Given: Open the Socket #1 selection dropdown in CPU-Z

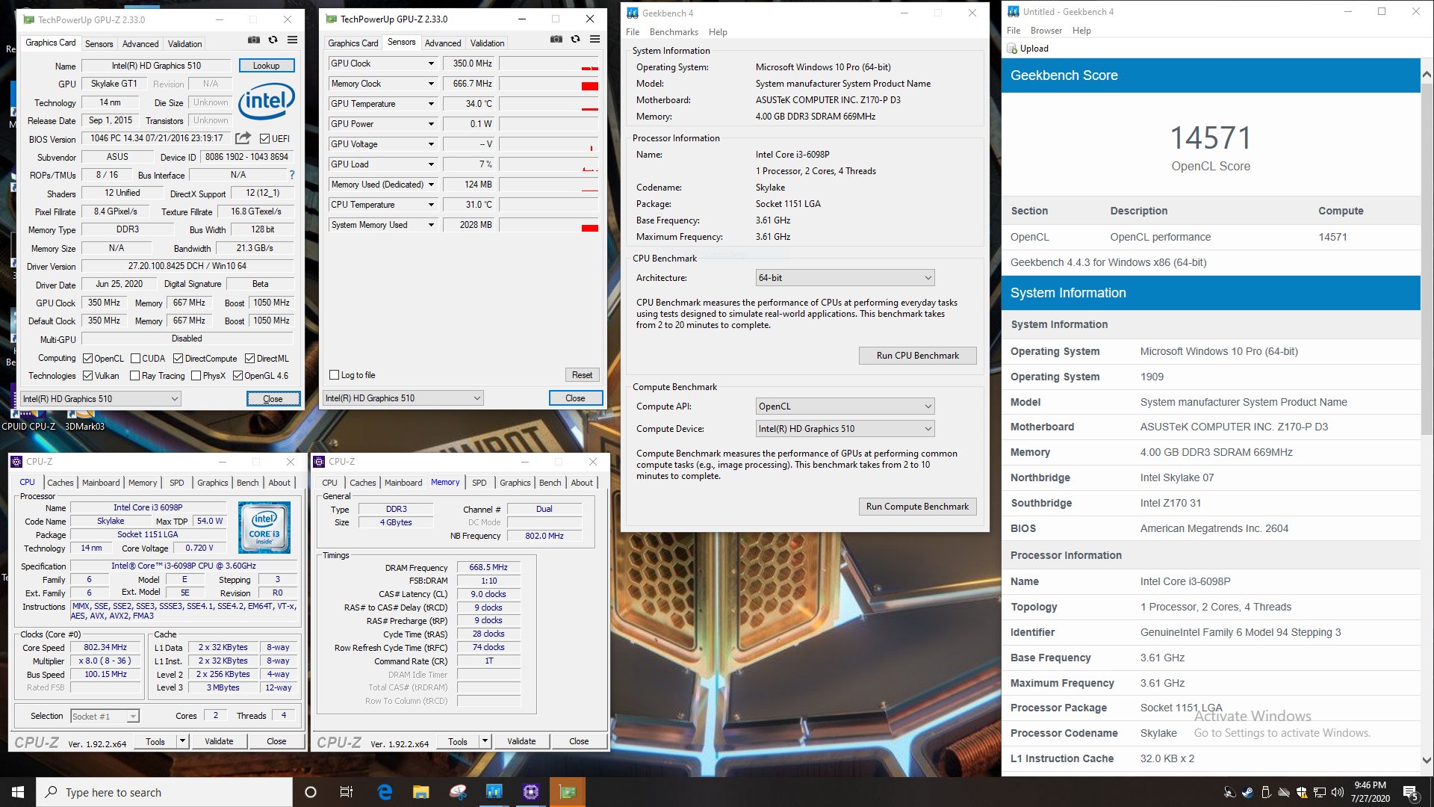Looking at the screenshot, I should coord(105,717).
